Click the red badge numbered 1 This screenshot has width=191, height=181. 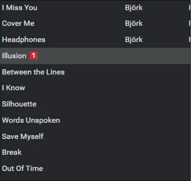tap(34, 56)
